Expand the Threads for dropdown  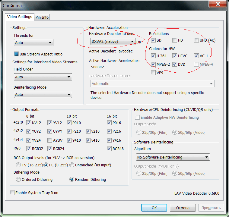33,43
